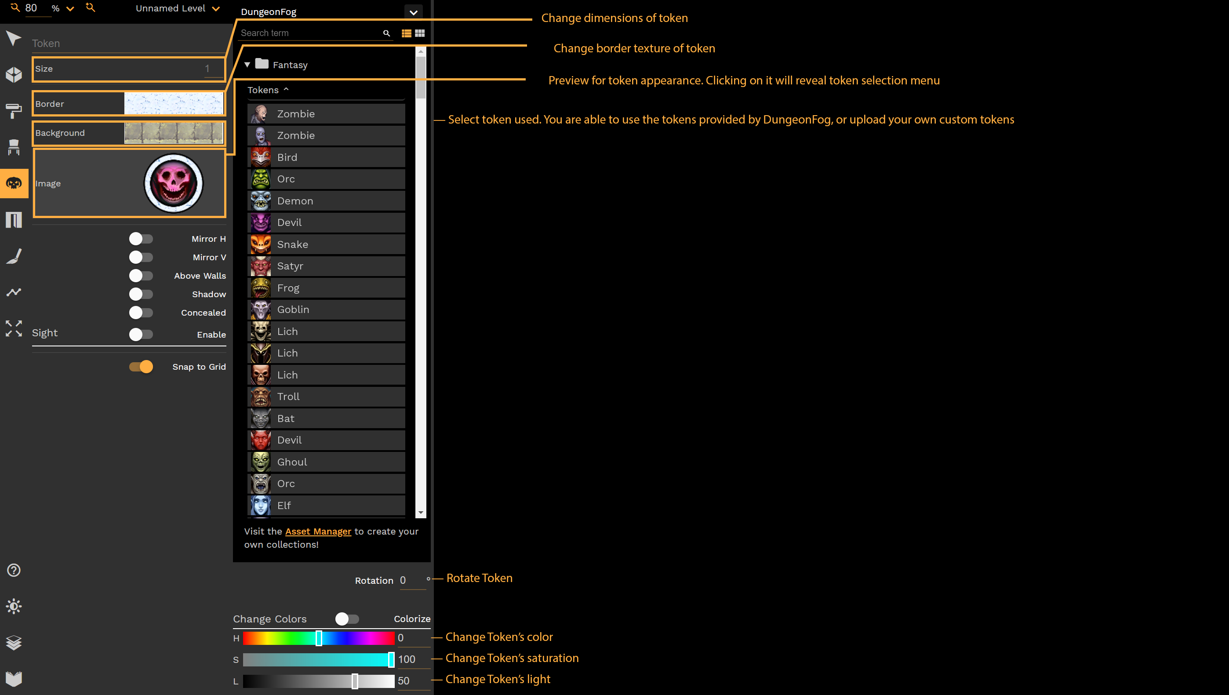Click the zoom out magnifier icon

tap(15, 7)
